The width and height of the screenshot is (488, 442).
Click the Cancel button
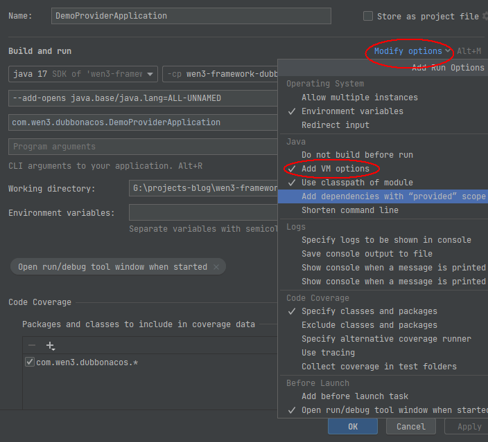pyautogui.click(x=411, y=427)
